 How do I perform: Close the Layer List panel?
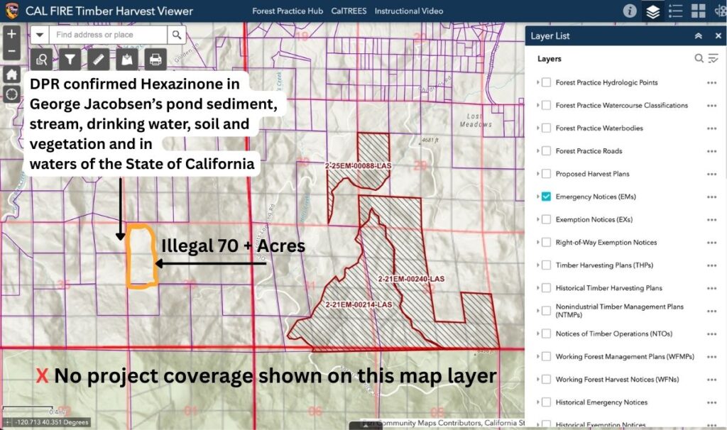[x=718, y=35]
